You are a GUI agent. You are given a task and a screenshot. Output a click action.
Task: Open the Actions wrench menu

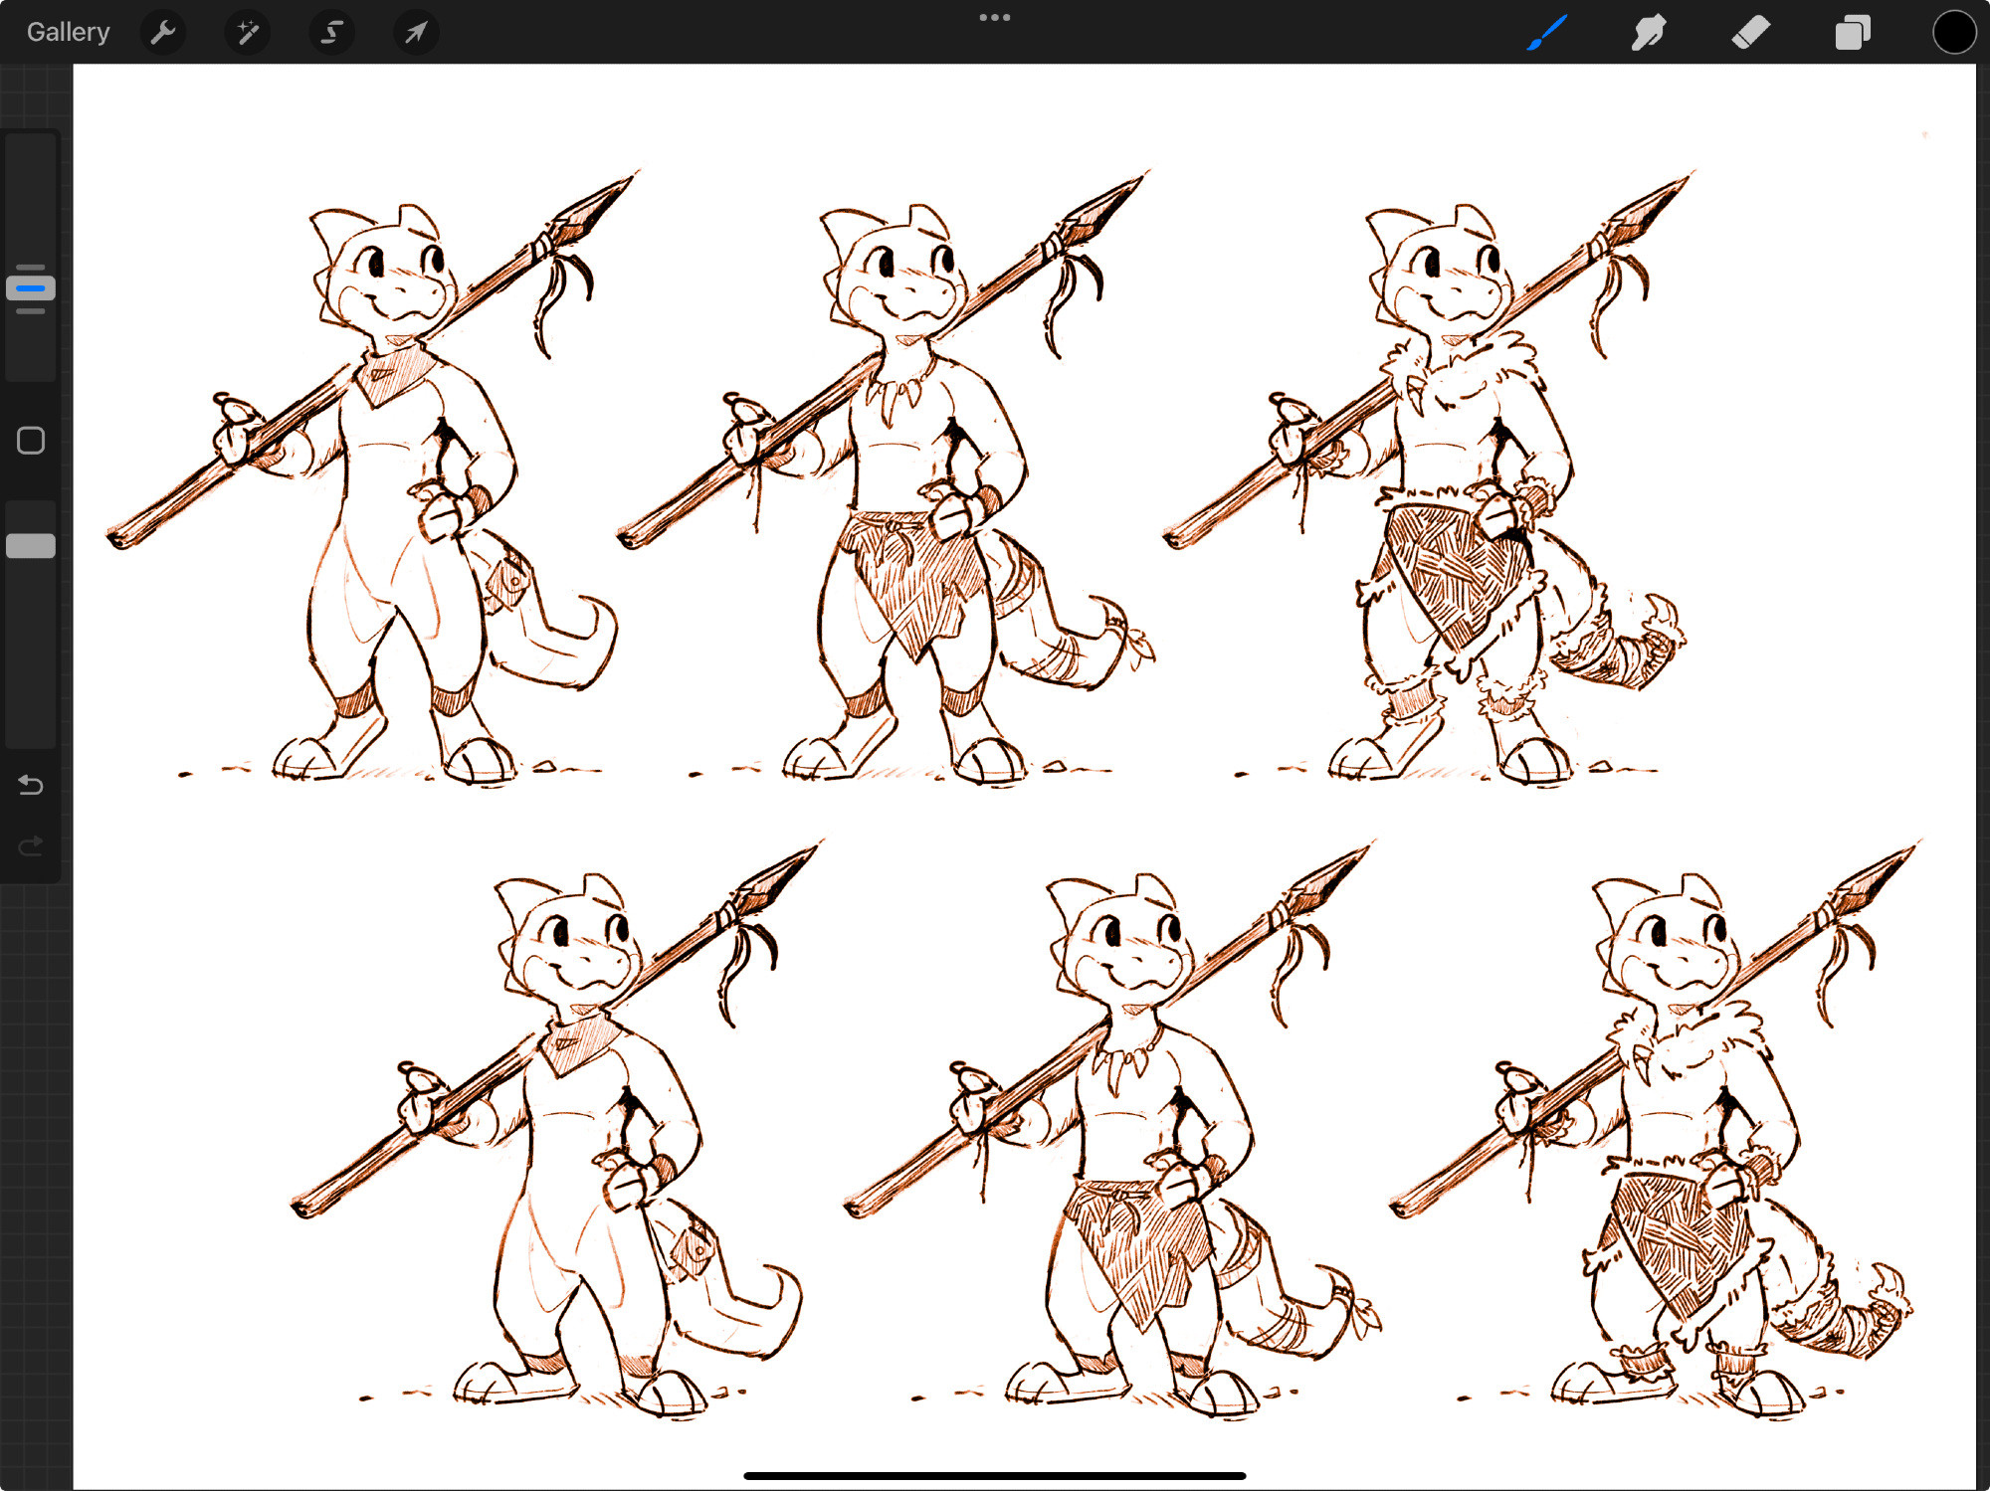(x=163, y=33)
